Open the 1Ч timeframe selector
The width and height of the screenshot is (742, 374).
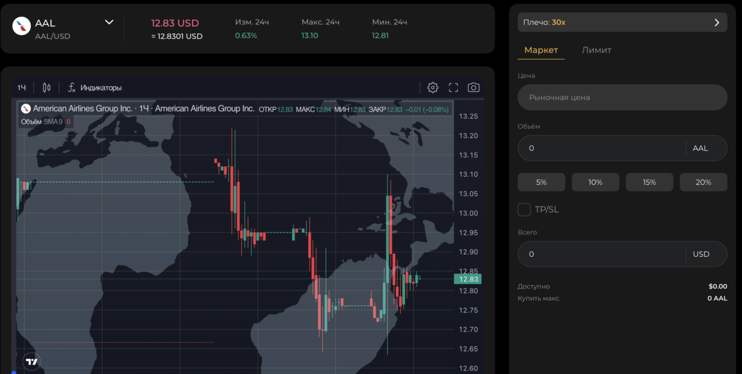pos(21,88)
